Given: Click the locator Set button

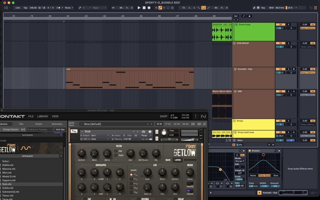Looking at the screenshot, I should (x=236, y=16).
